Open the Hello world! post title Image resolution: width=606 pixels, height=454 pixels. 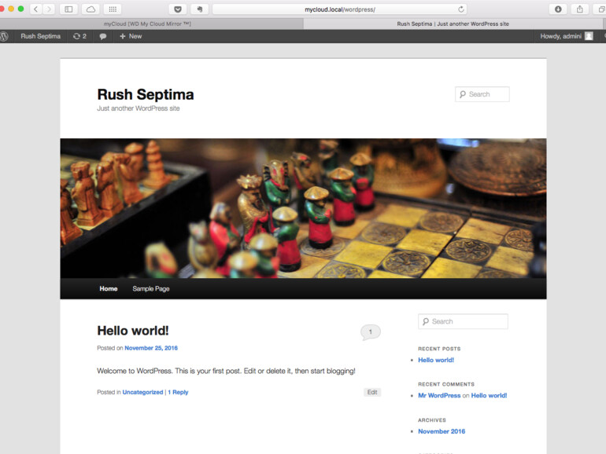(x=132, y=331)
